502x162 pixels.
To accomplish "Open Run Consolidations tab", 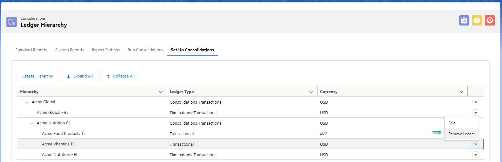I will click(x=145, y=50).
